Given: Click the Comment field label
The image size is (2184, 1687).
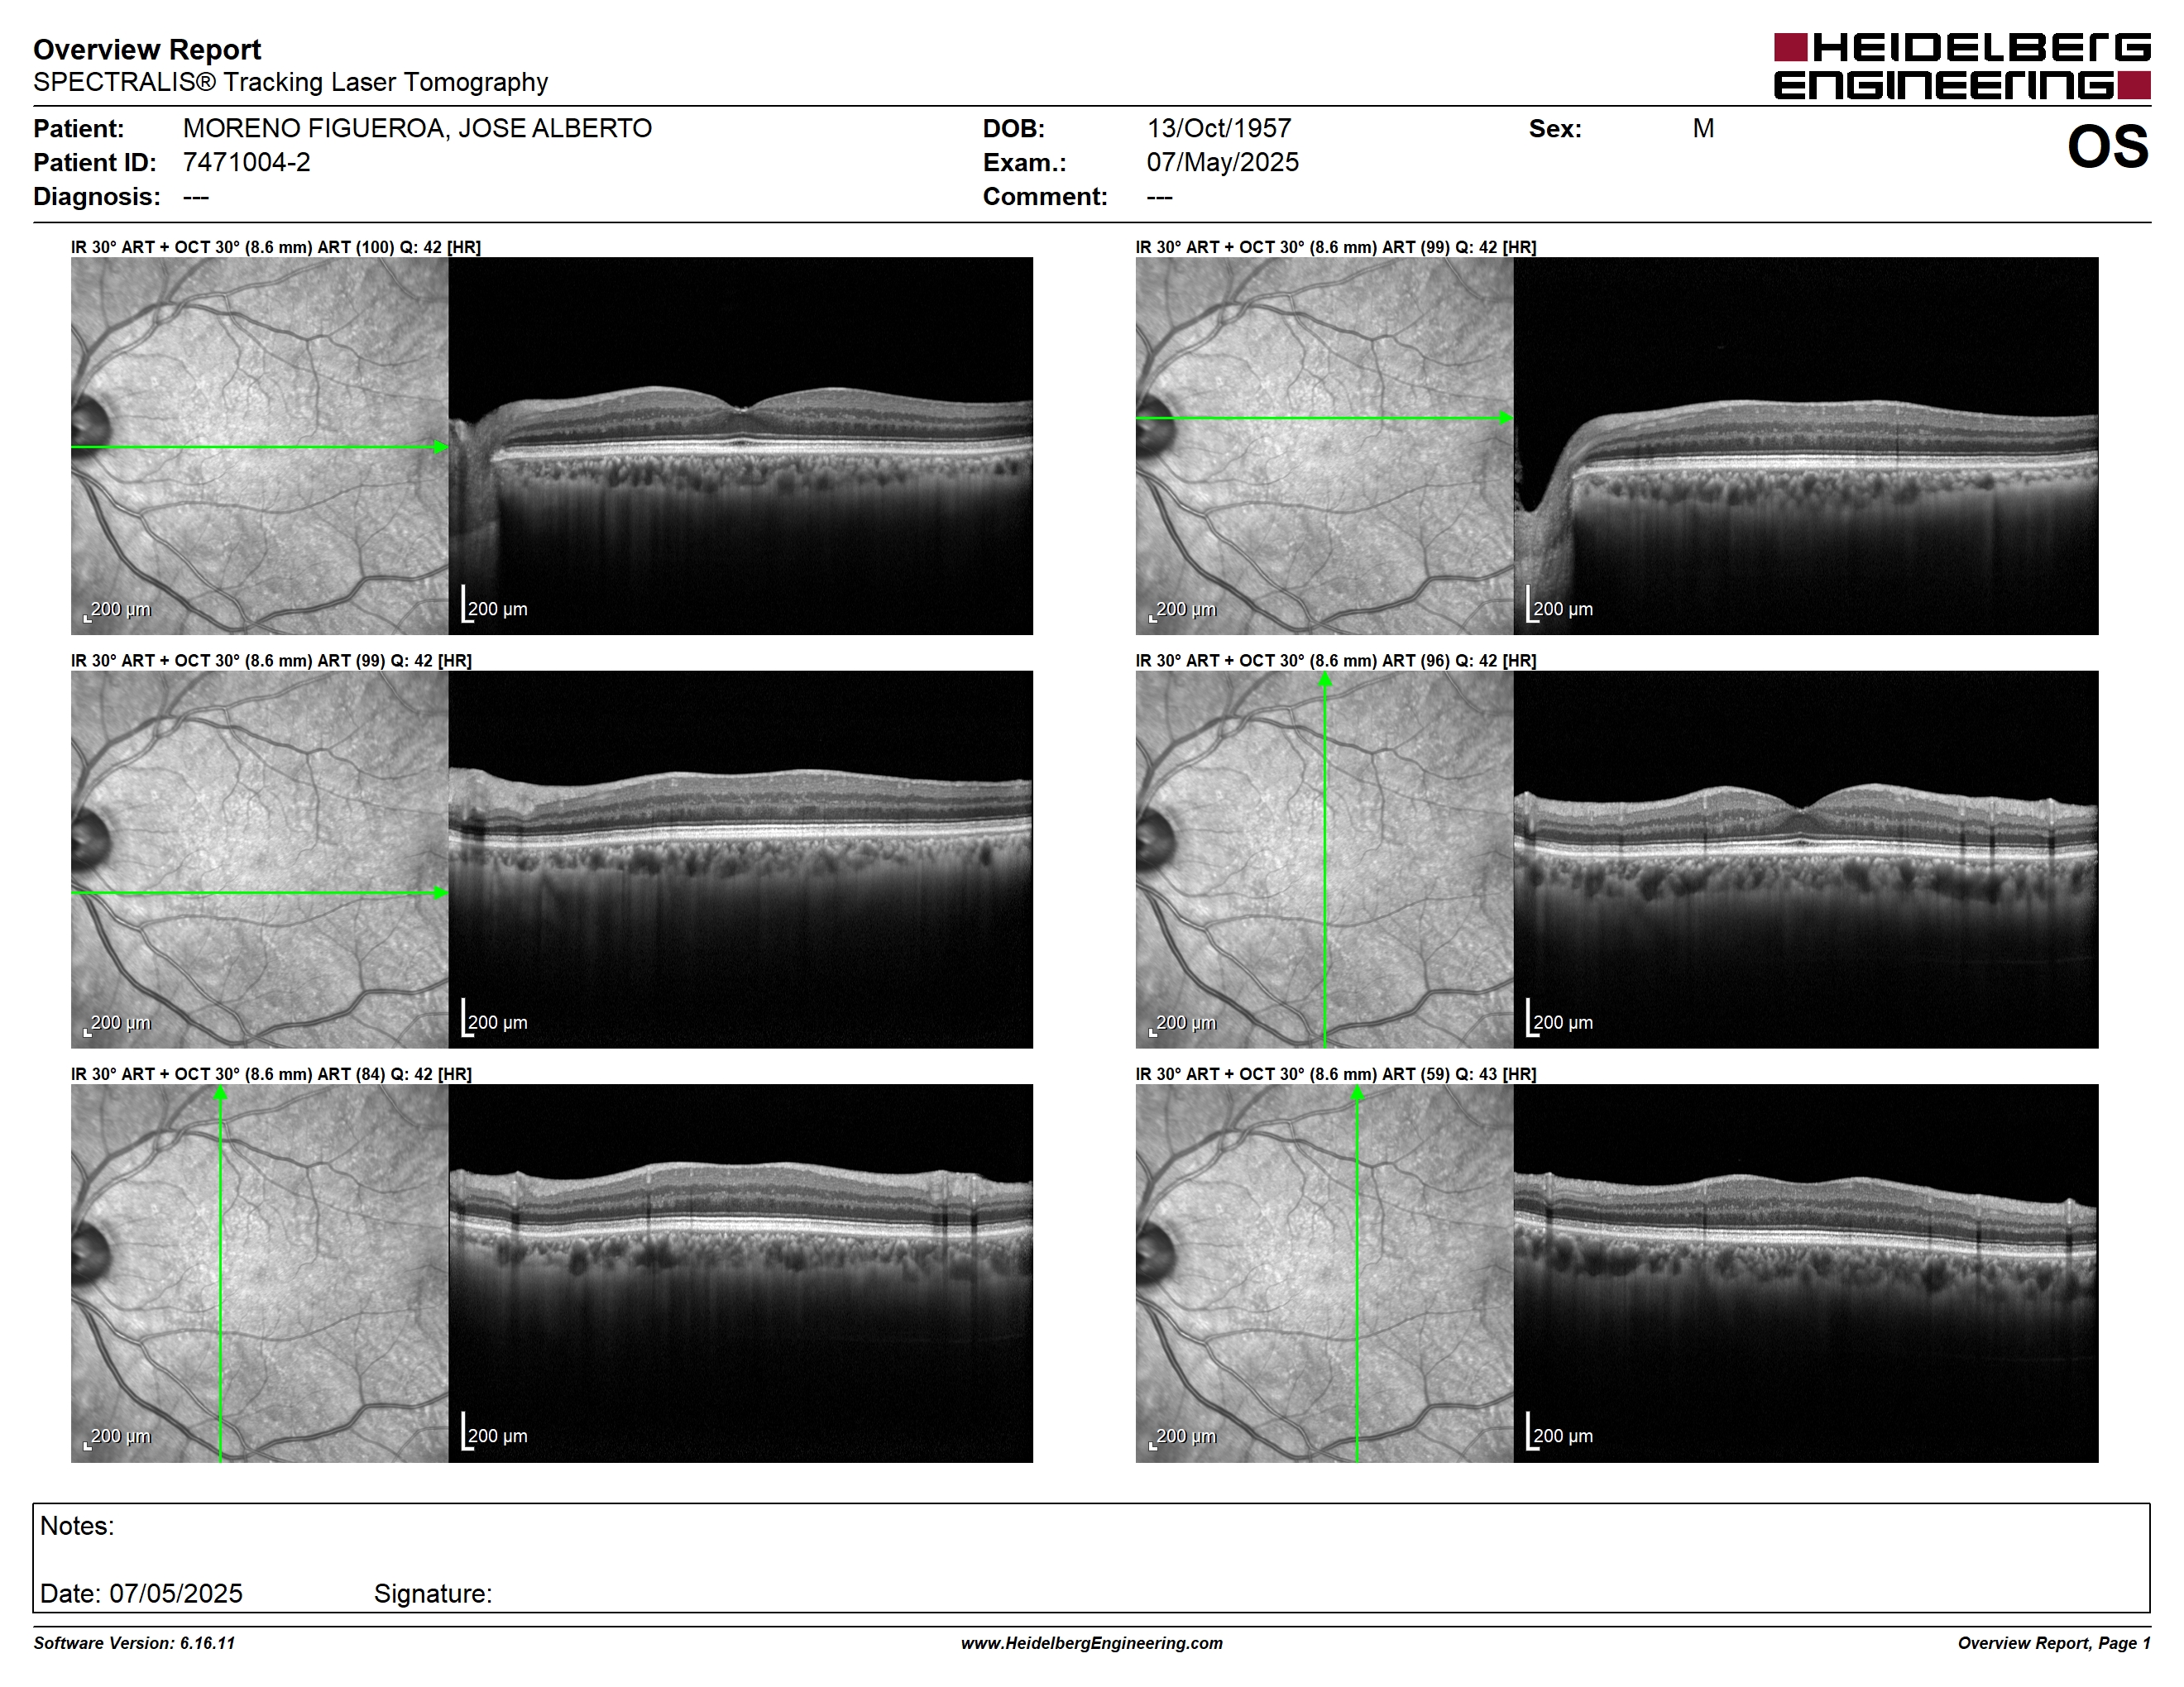Looking at the screenshot, I should (1045, 196).
